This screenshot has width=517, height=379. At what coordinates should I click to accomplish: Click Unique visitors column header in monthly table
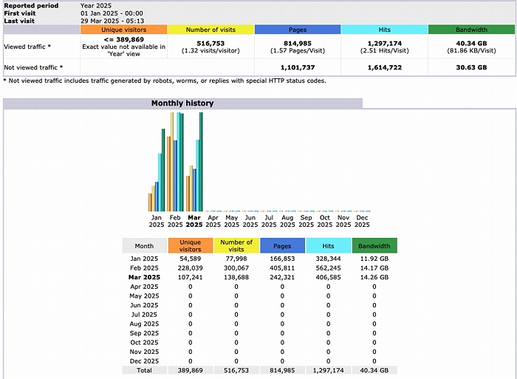click(190, 246)
